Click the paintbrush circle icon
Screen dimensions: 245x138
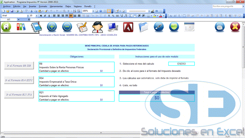[159, 27]
